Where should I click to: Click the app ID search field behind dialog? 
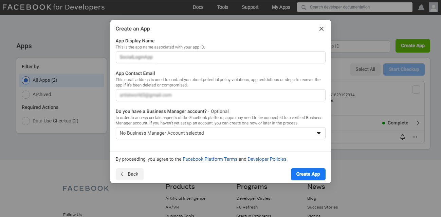[360, 46]
